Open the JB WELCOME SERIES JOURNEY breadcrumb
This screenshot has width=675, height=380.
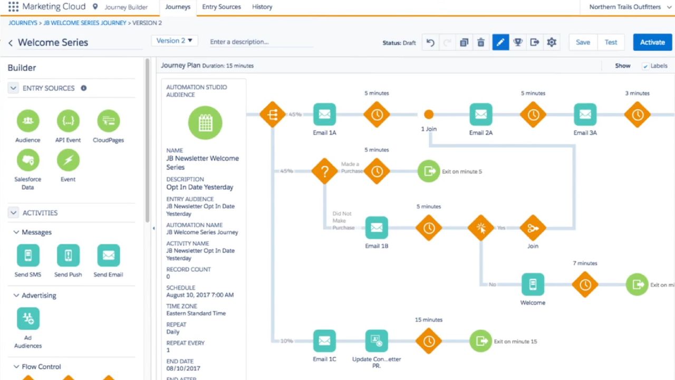85,23
